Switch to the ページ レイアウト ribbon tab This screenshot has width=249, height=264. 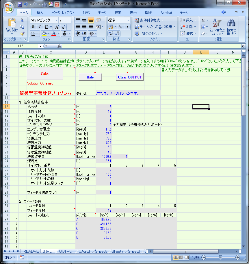click(x=63, y=13)
